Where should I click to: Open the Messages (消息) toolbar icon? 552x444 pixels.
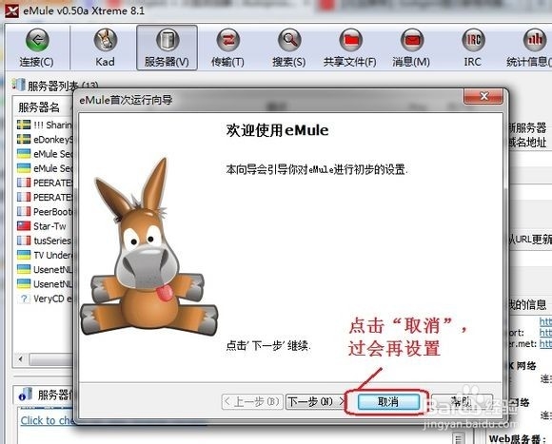coord(411,48)
